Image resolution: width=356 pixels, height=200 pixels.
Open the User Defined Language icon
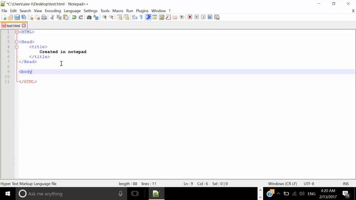[155, 17]
